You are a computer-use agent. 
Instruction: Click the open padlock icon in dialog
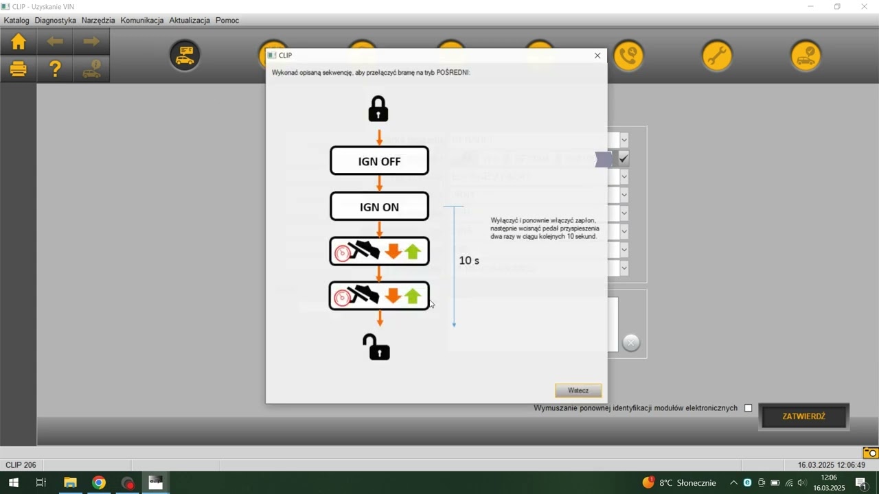click(376, 347)
